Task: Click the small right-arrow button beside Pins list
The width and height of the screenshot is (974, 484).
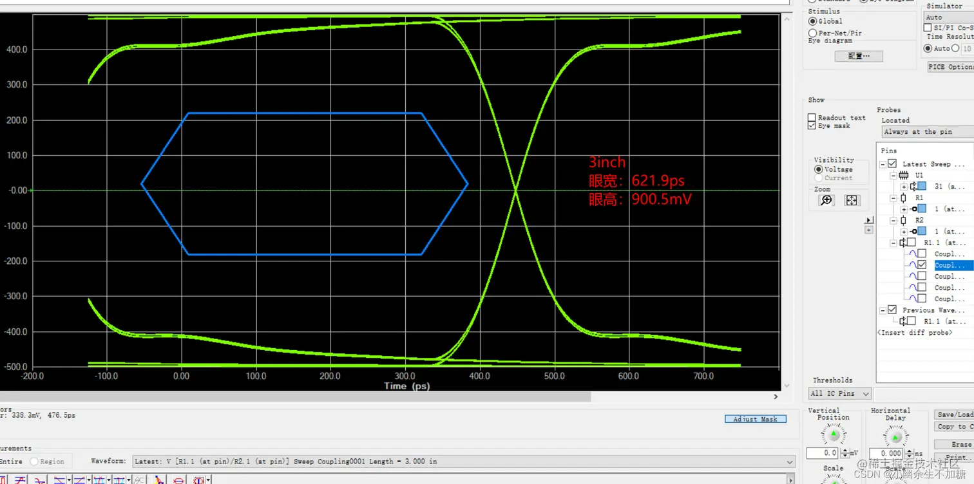Action: 868,220
